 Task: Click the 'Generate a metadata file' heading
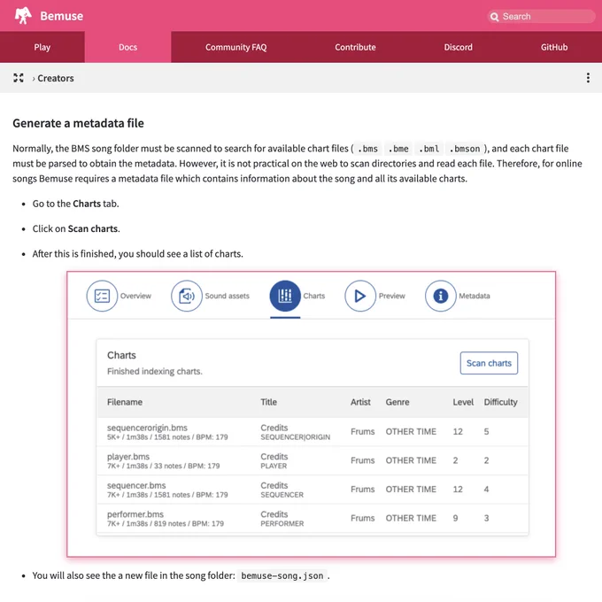click(78, 123)
